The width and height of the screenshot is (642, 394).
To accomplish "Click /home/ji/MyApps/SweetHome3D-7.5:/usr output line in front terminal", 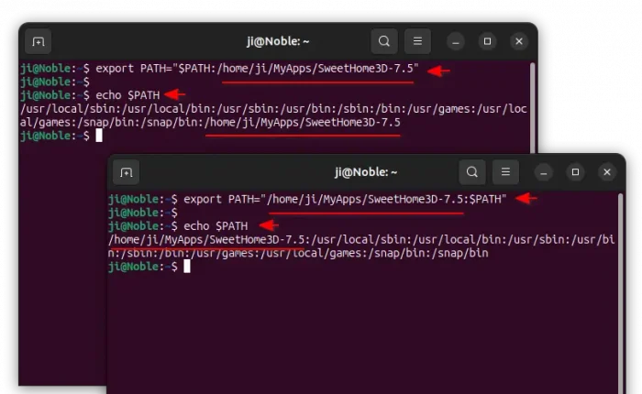I will [361, 240].
